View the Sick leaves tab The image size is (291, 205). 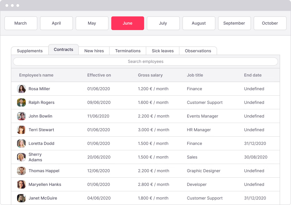(162, 51)
